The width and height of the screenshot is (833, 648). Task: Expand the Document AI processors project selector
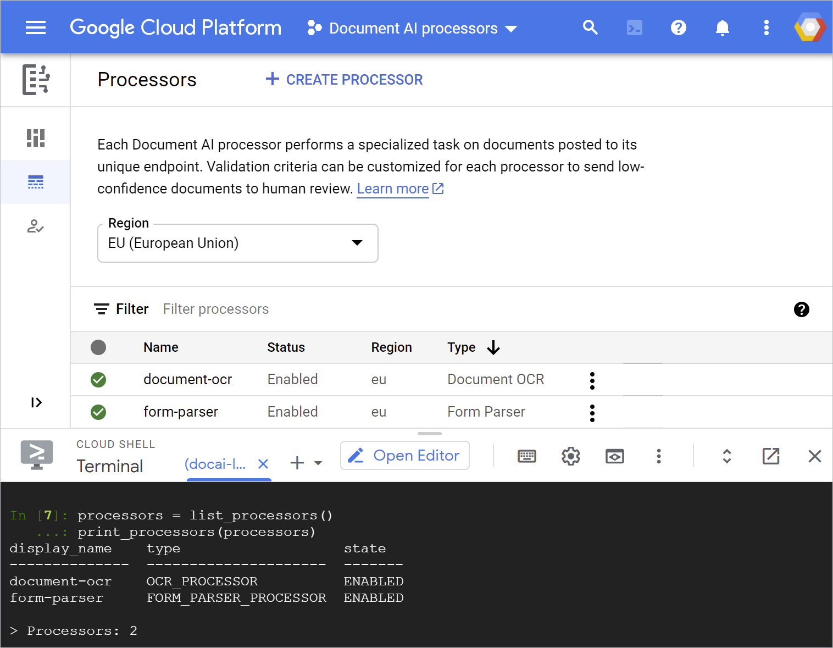pos(413,29)
